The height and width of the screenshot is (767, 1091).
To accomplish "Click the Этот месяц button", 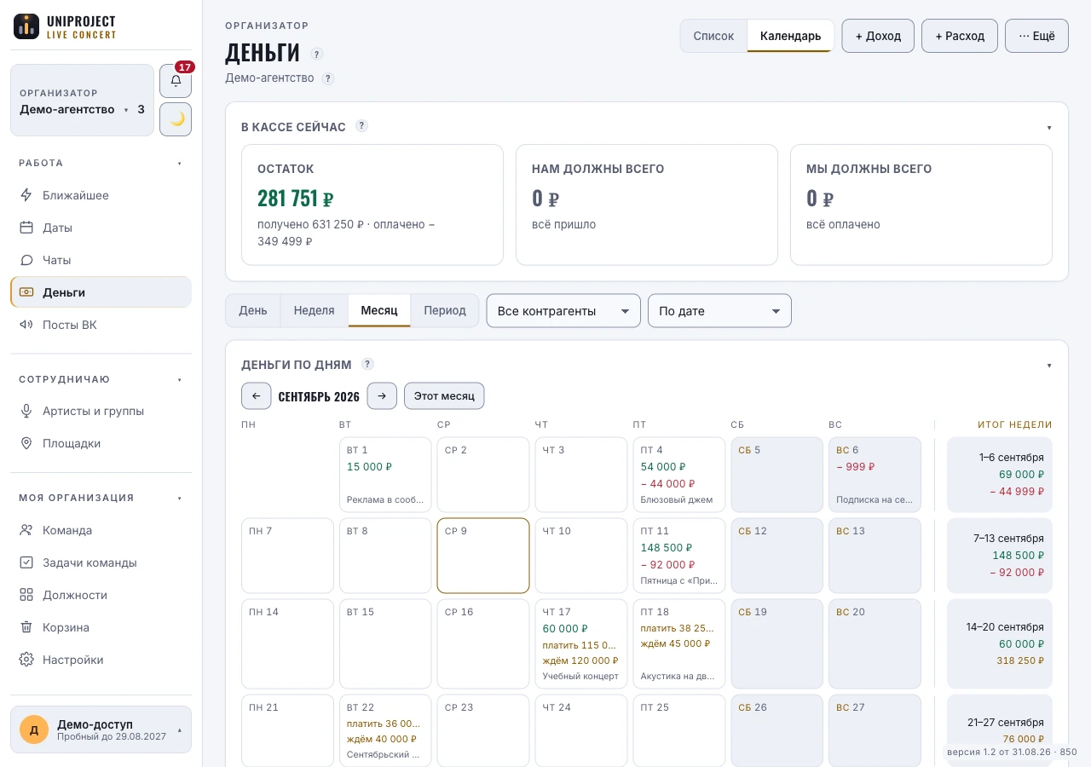I will 444,396.
